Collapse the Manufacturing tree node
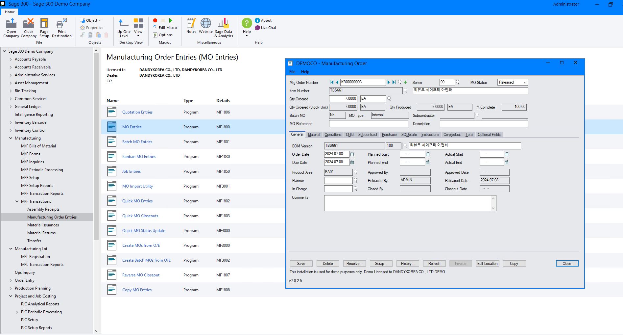The image size is (623, 335). click(x=11, y=138)
